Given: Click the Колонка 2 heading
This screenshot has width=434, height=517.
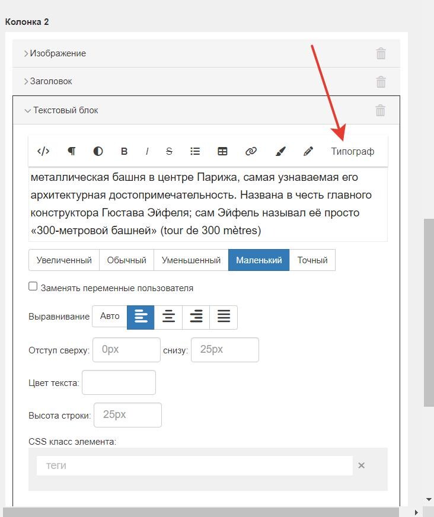Looking at the screenshot, I should 27,22.
